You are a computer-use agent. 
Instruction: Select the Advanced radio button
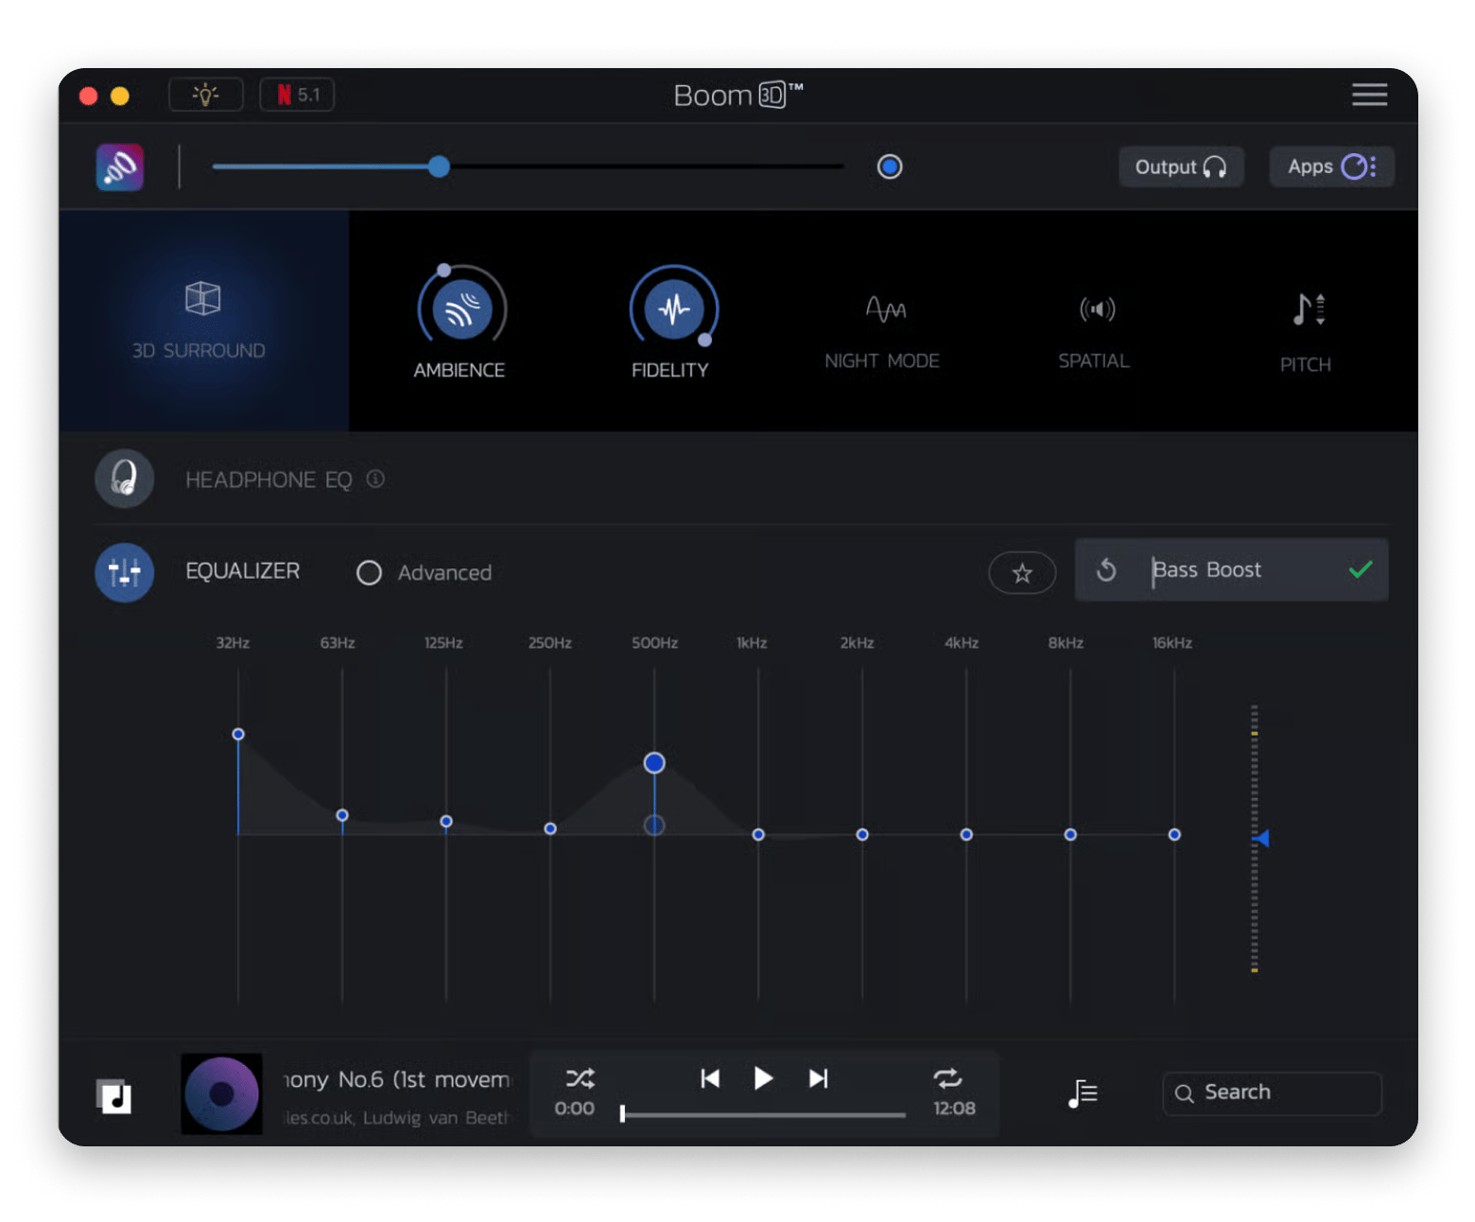369,573
